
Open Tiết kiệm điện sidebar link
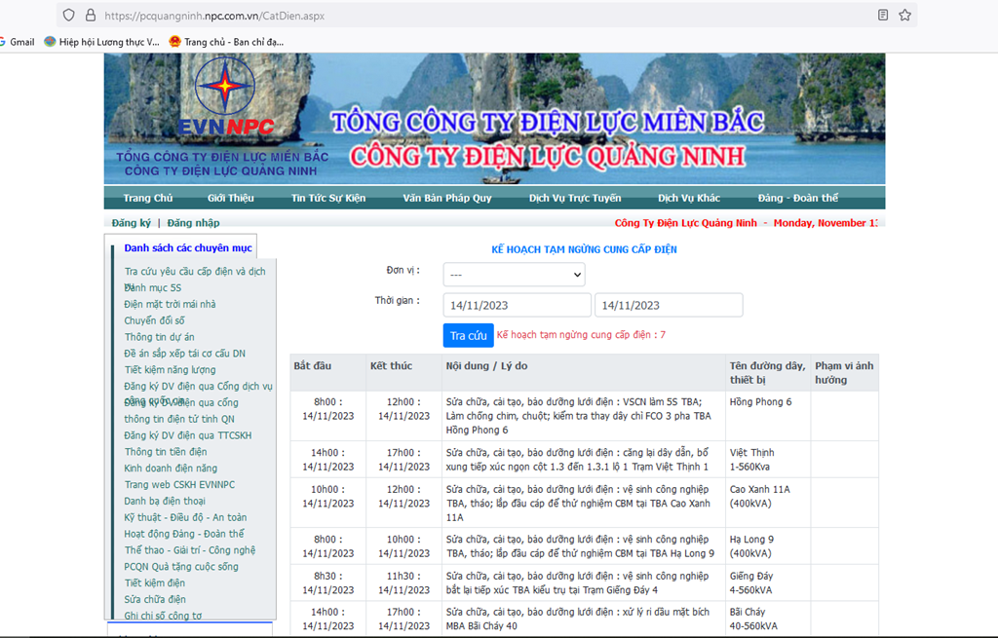pos(155,583)
